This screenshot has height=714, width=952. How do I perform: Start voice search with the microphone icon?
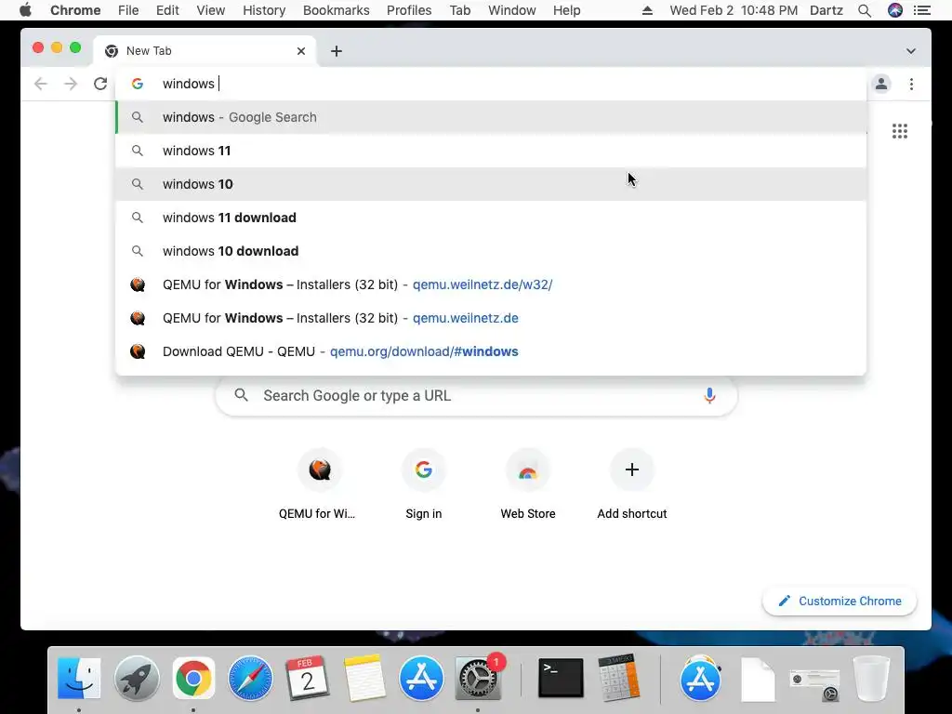tap(709, 396)
